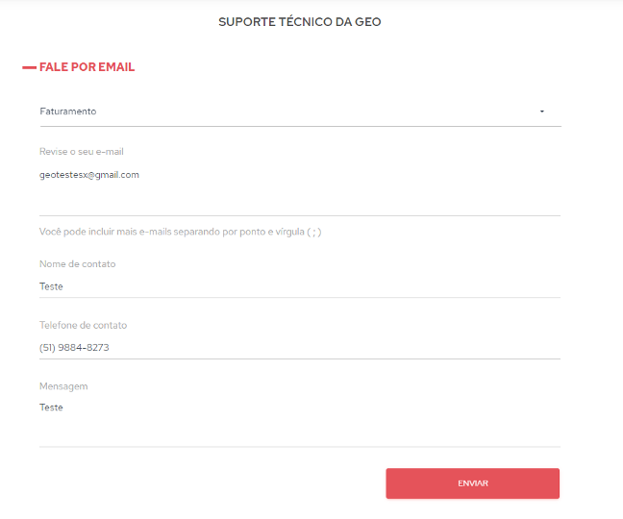Click the Mensagem label
This screenshot has height=519, width=623.
point(63,386)
